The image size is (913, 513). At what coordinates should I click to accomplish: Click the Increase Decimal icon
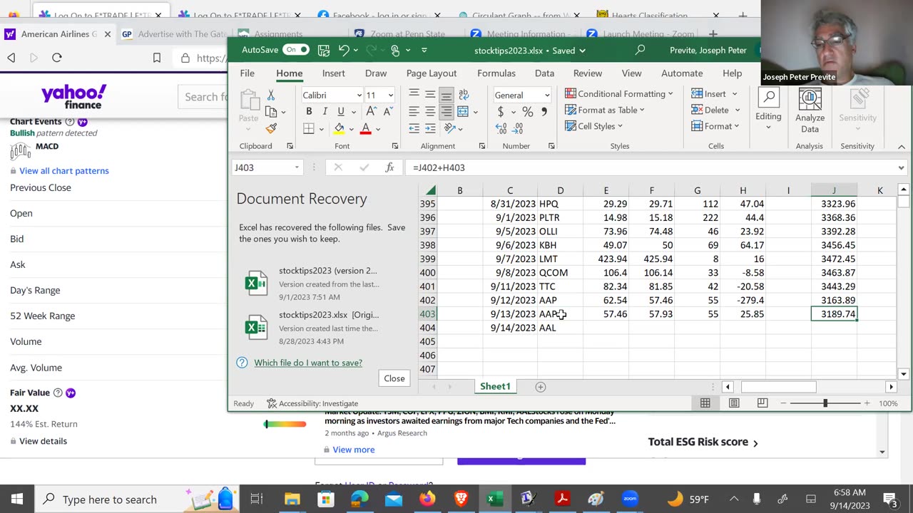pyautogui.click(x=501, y=128)
